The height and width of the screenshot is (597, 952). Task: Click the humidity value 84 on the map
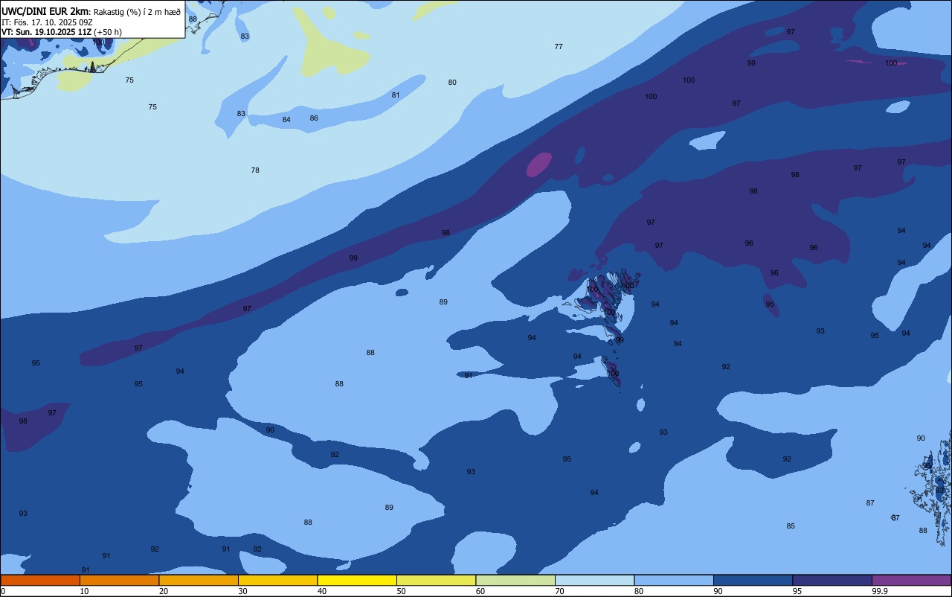[x=286, y=119]
